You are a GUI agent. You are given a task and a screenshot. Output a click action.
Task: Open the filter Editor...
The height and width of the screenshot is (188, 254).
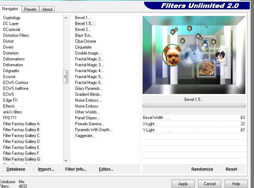tap(106, 169)
